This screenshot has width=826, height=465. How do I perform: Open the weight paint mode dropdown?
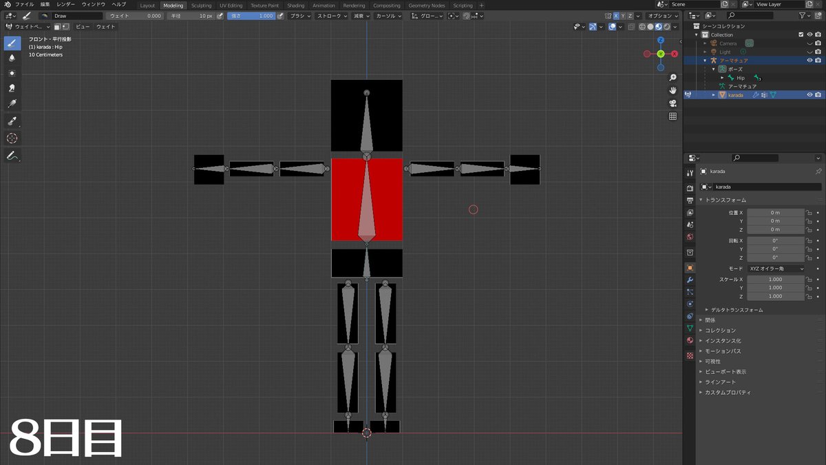28,27
